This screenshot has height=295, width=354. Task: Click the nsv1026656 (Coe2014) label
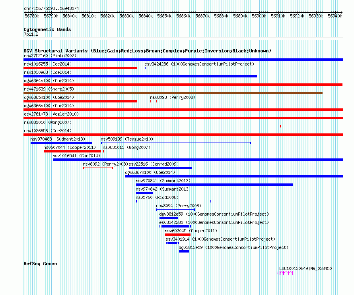[x=48, y=131]
